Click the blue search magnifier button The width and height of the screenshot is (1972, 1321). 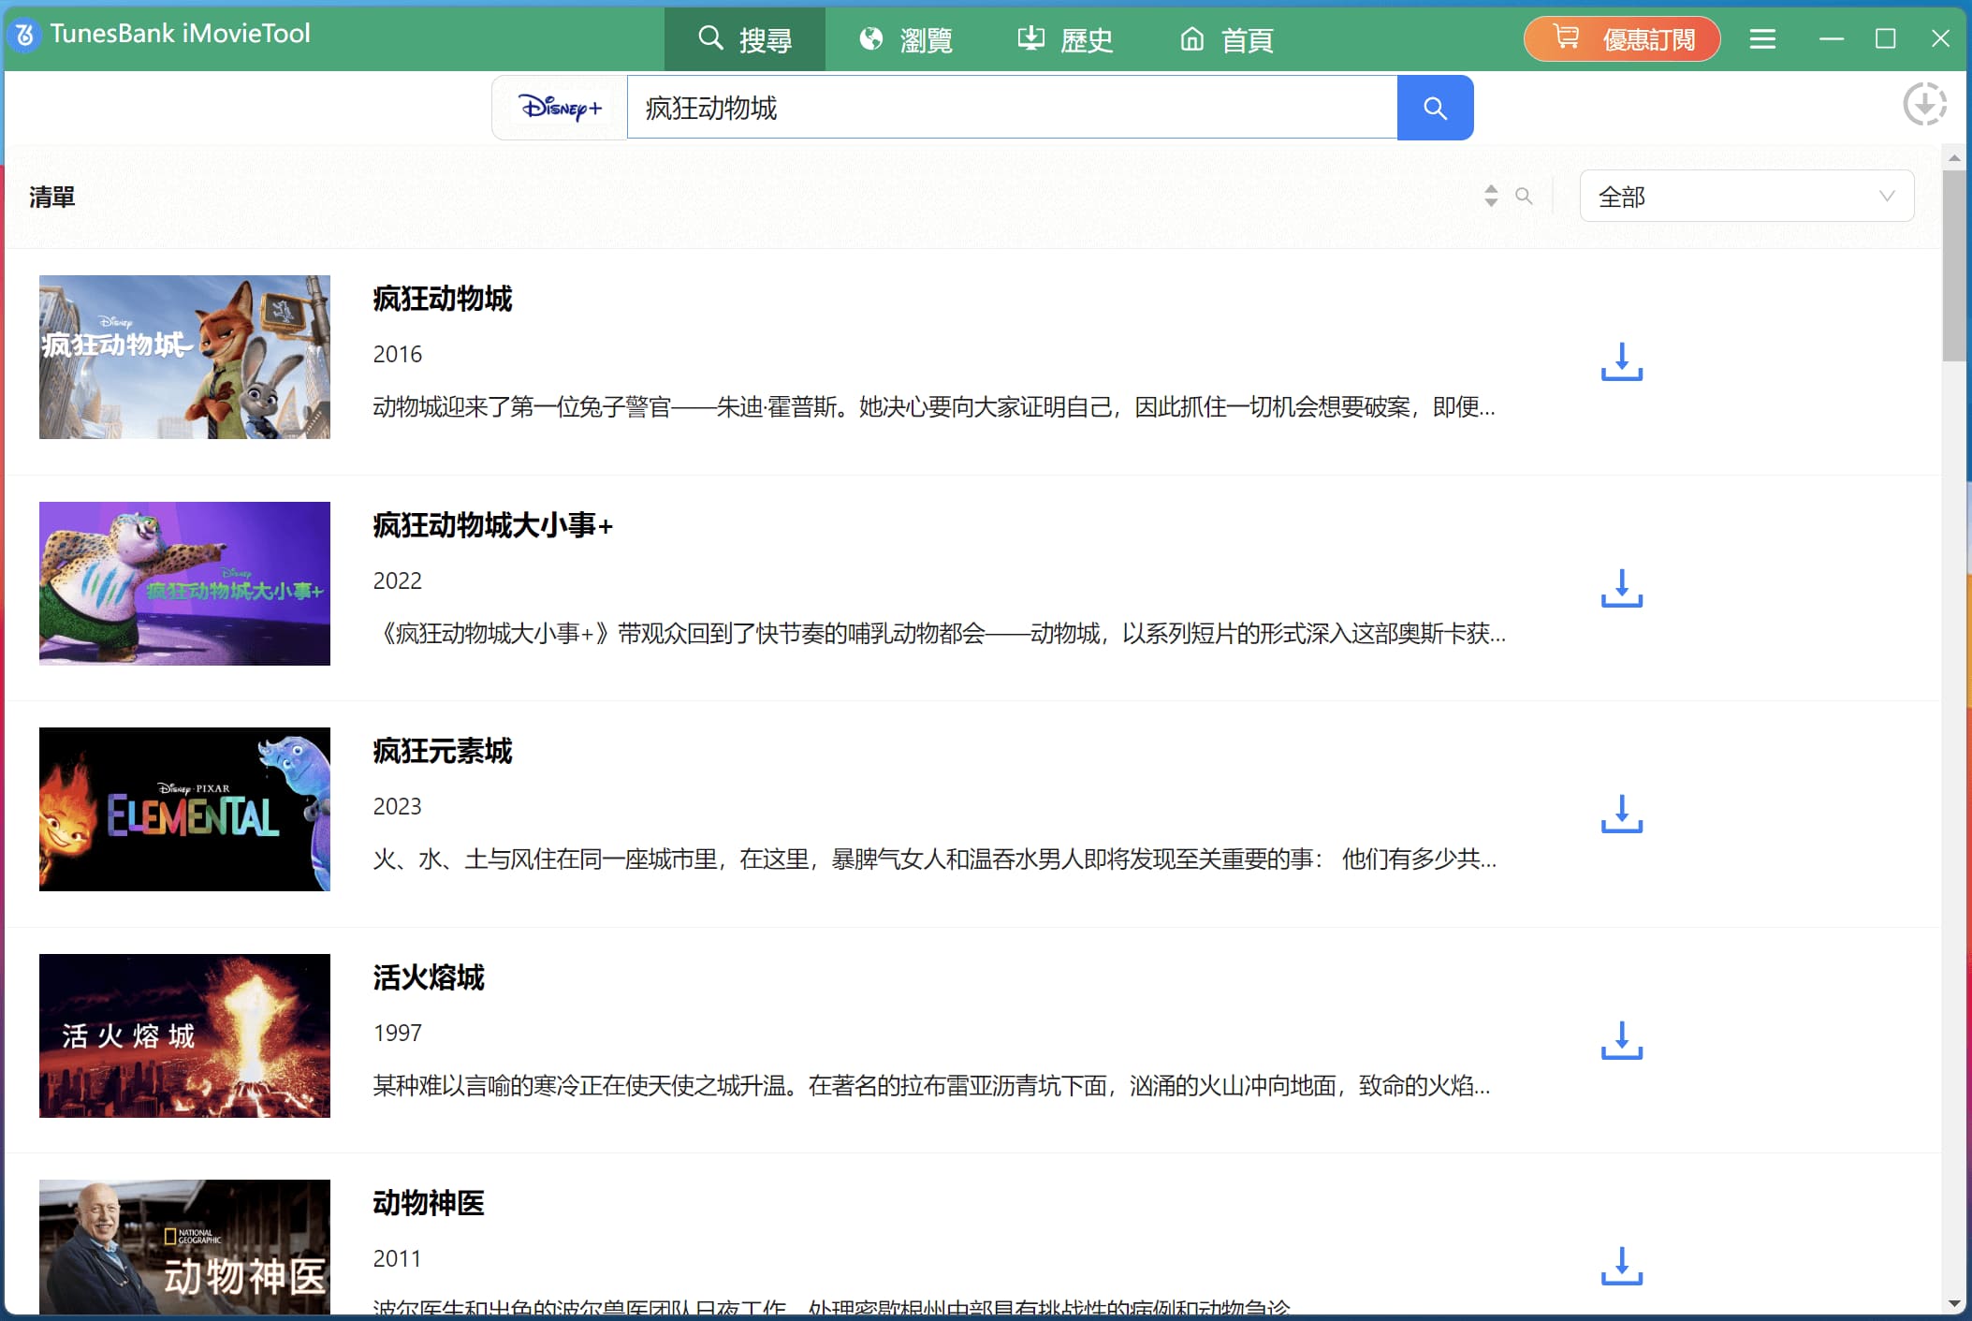pyautogui.click(x=1434, y=109)
